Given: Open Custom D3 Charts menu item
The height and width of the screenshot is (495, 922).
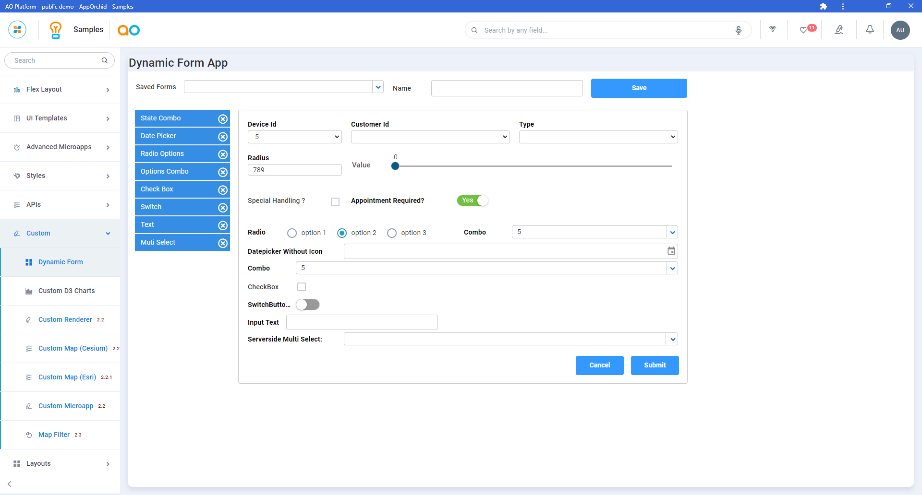Looking at the screenshot, I should pyautogui.click(x=66, y=291).
